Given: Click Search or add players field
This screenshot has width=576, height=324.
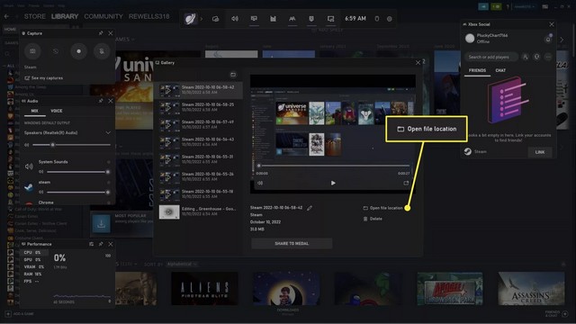Looking at the screenshot, I should point(491,57).
